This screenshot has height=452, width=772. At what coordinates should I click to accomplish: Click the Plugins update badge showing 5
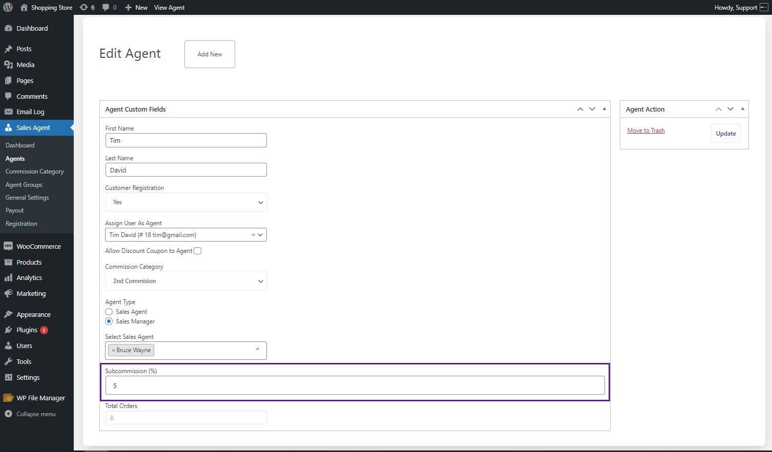44,330
